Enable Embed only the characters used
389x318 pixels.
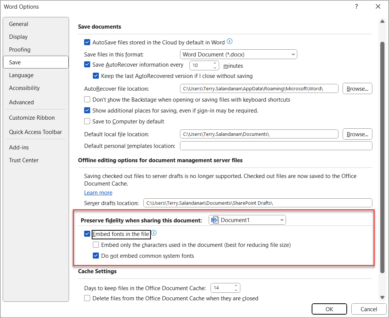[96, 245]
